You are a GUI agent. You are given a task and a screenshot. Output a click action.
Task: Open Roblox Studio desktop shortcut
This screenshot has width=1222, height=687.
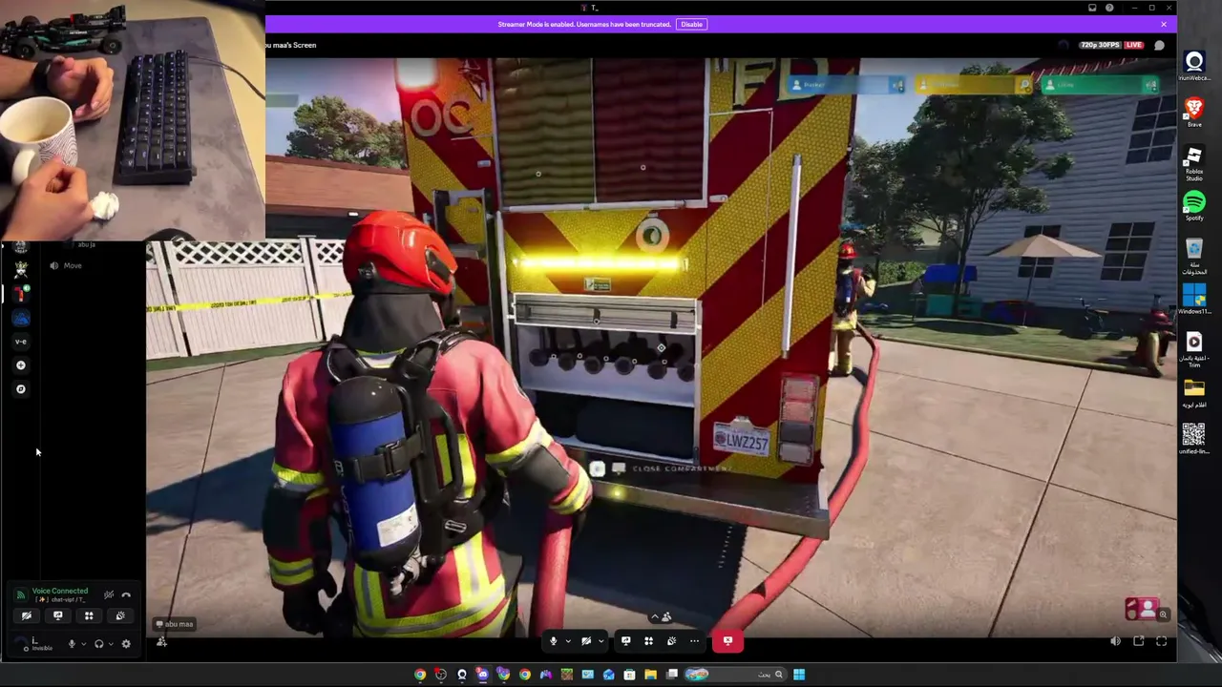click(x=1194, y=163)
